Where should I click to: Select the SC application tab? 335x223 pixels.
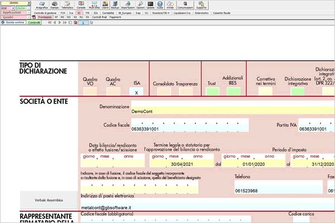point(79,13)
